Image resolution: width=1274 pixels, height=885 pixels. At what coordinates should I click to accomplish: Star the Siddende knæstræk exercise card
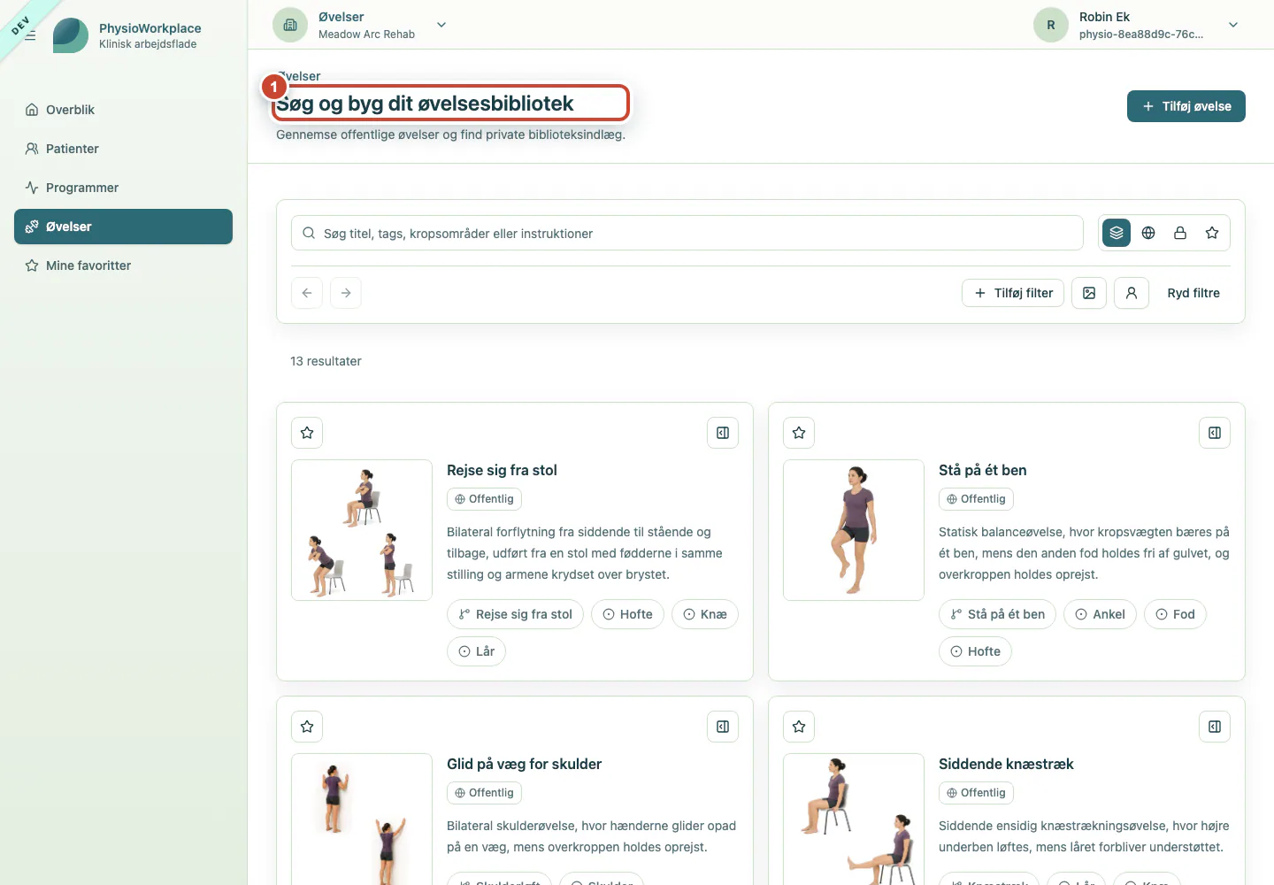[799, 727]
